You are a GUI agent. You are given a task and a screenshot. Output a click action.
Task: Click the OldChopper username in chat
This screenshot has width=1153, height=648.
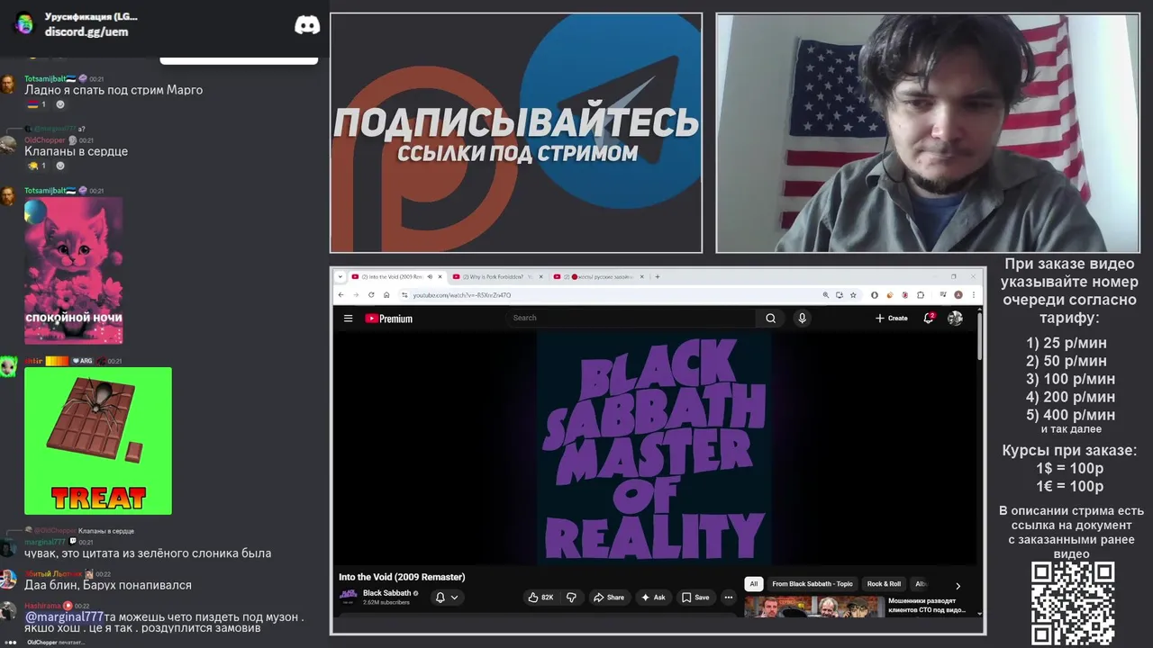45,140
